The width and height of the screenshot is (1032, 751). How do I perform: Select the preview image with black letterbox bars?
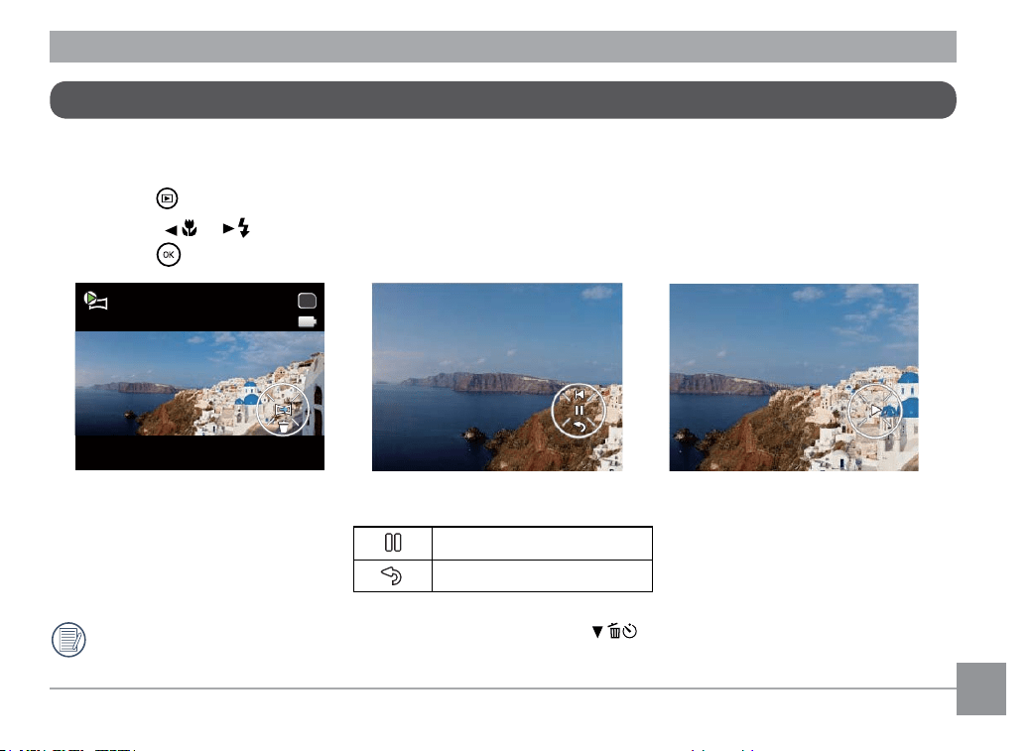(200, 376)
